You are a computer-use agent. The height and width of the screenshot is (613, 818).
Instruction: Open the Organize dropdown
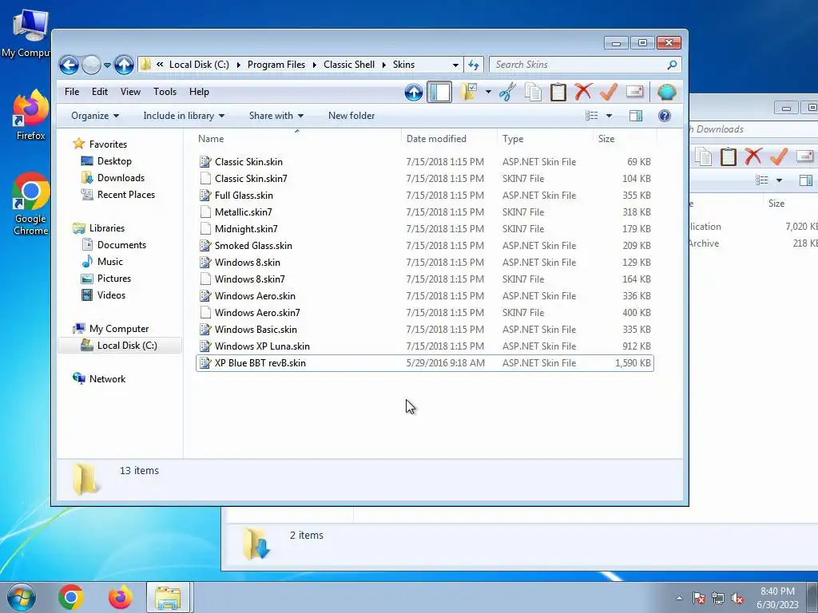tap(95, 116)
